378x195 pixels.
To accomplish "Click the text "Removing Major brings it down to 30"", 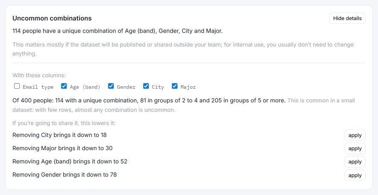I will (x=62, y=148).
